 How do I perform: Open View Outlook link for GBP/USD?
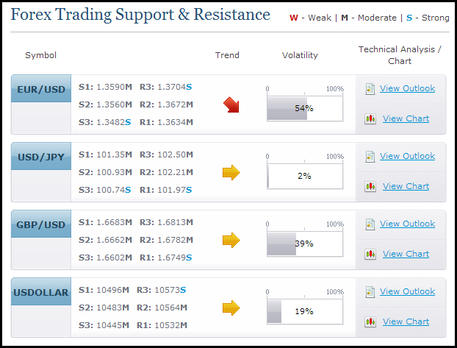407,224
